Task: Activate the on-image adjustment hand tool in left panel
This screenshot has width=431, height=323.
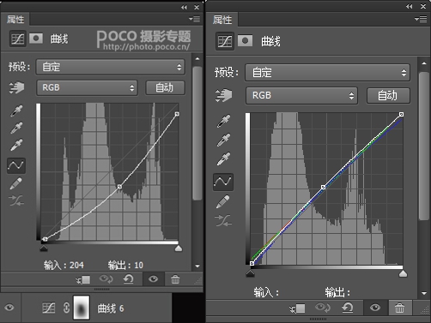Action: [x=16, y=87]
